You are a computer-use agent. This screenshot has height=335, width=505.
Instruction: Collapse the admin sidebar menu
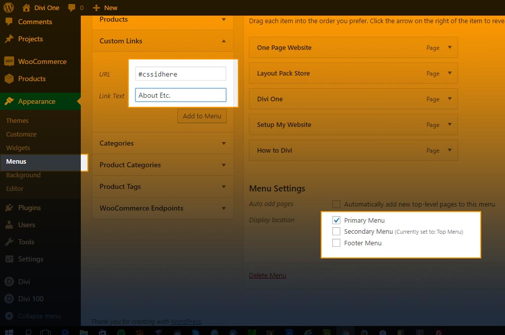(33, 316)
